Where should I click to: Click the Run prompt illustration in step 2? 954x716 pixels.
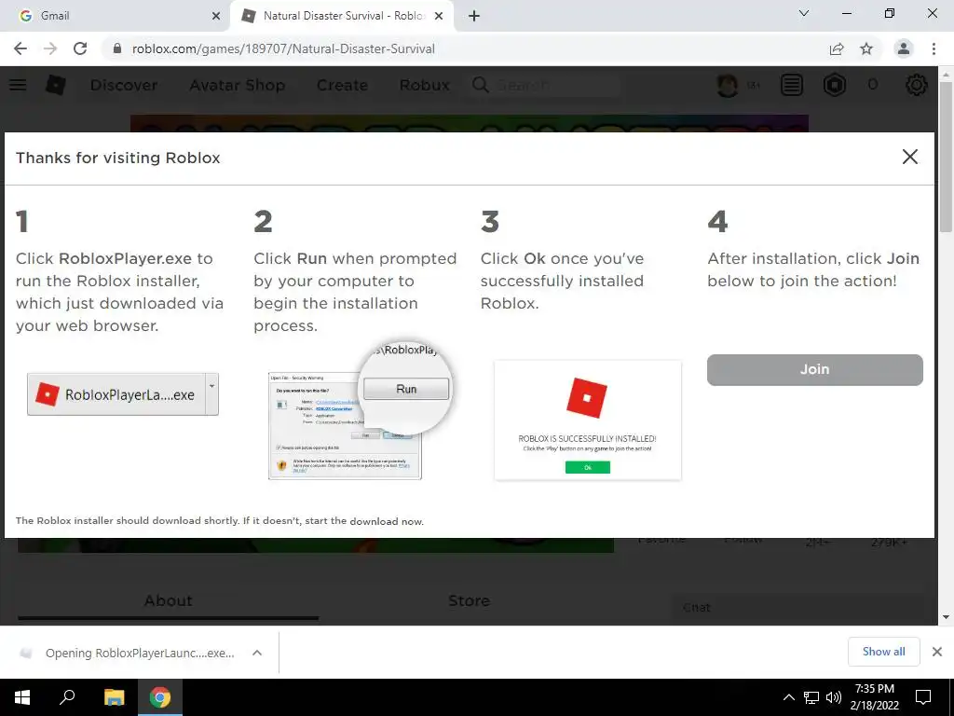[360, 411]
